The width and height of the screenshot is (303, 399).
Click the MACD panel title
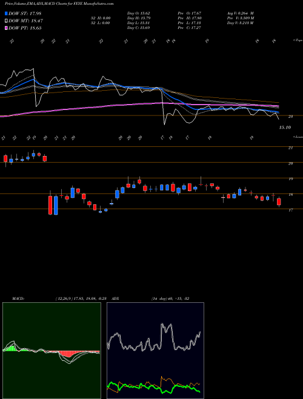pos(18,299)
